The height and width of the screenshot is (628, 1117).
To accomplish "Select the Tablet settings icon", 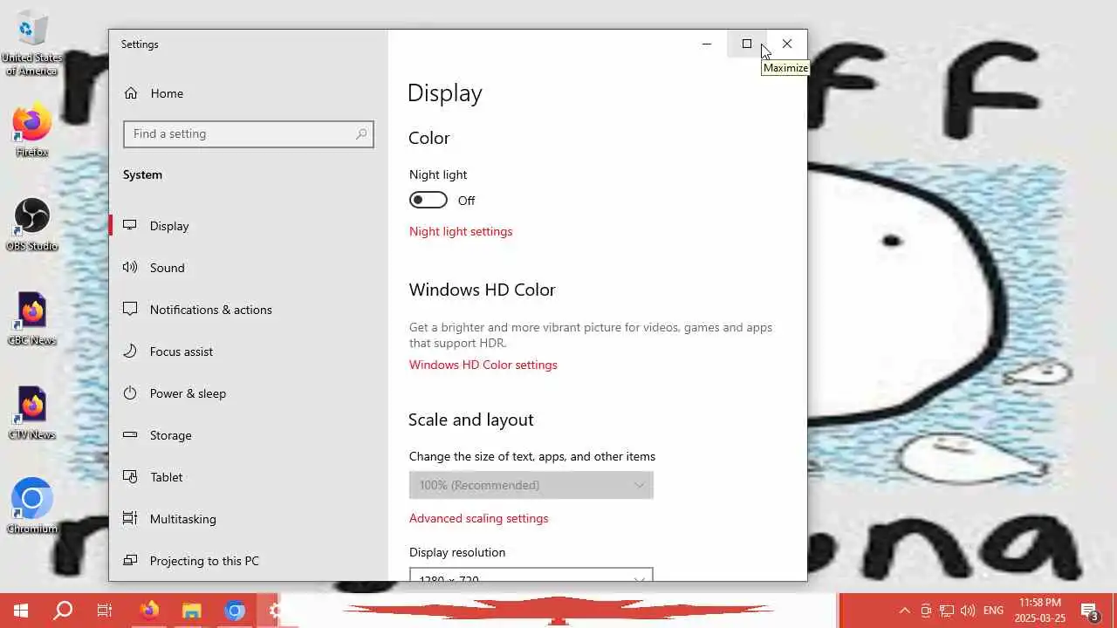I will pos(130,476).
